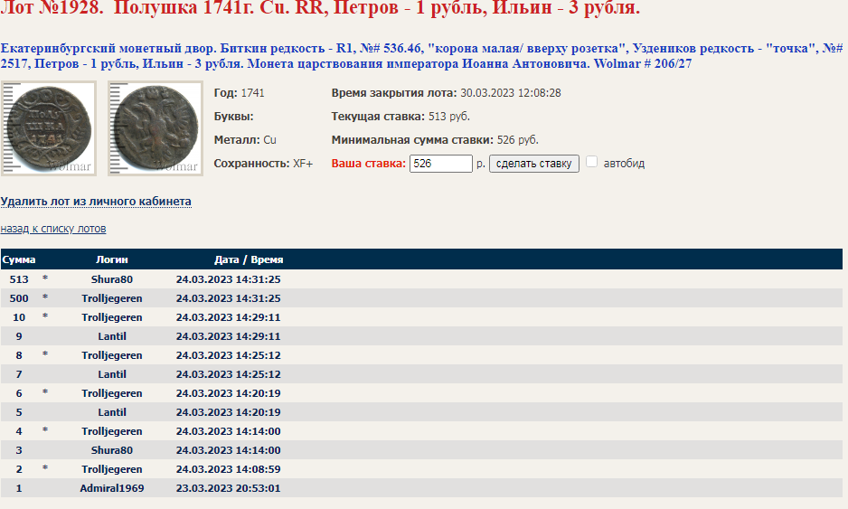Select Trolljegeren in the 4 bid row
Image resolution: width=848 pixels, height=509 pixels.
pyautogui.click(x=112, y=431)
